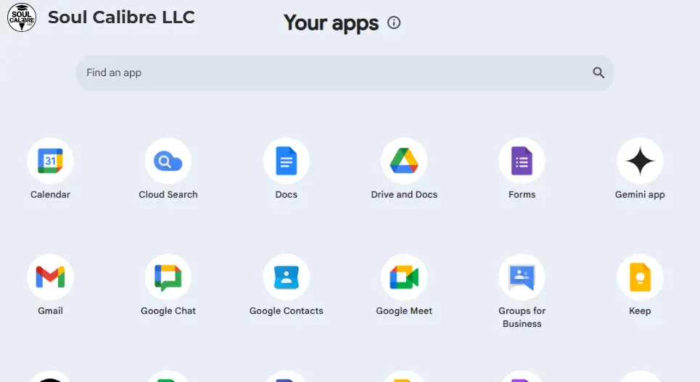Open the Google Contacts icon
The height and width of the screenshot is (382, 700).
point(286,277)
